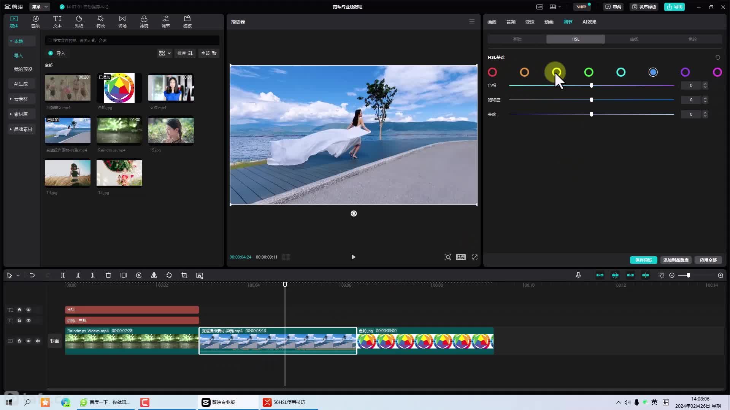Click the microphone record voiceover icon
730x410 pixels.
tap(578, 275)
